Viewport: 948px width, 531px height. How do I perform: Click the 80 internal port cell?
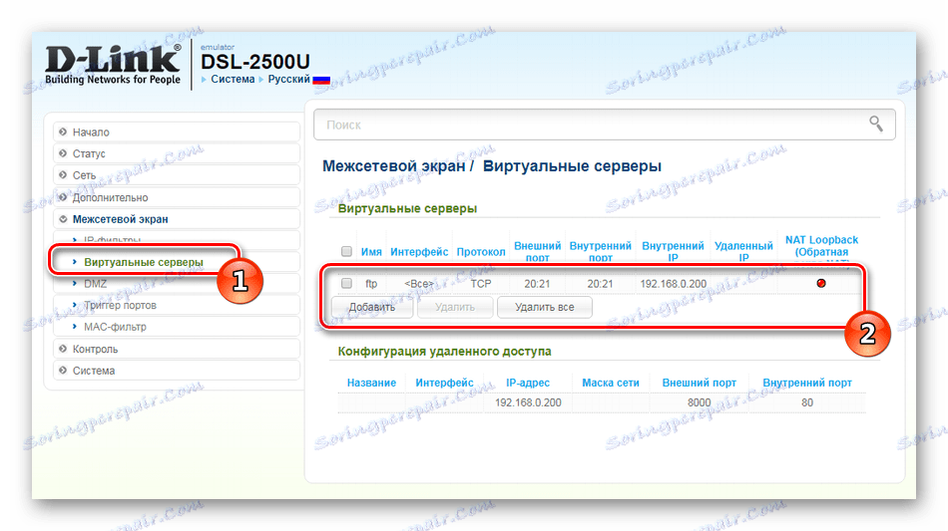coord(807,402)
